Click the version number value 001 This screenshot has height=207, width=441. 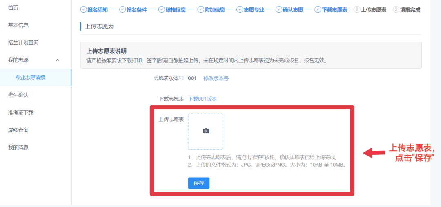click(192, 79)
